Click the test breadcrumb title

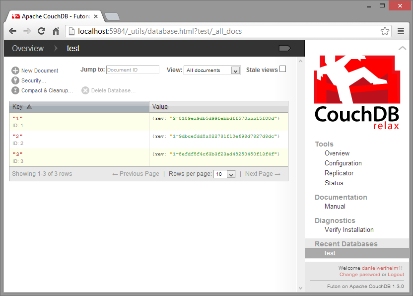73,49
